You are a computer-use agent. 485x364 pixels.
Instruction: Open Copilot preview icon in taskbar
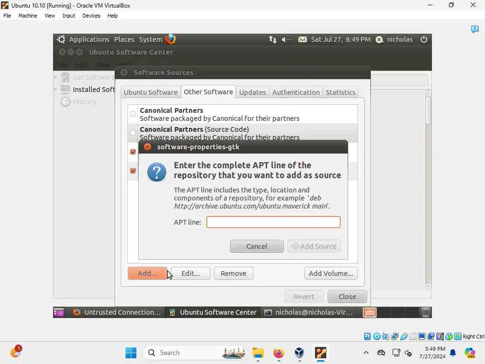(470, 353)
